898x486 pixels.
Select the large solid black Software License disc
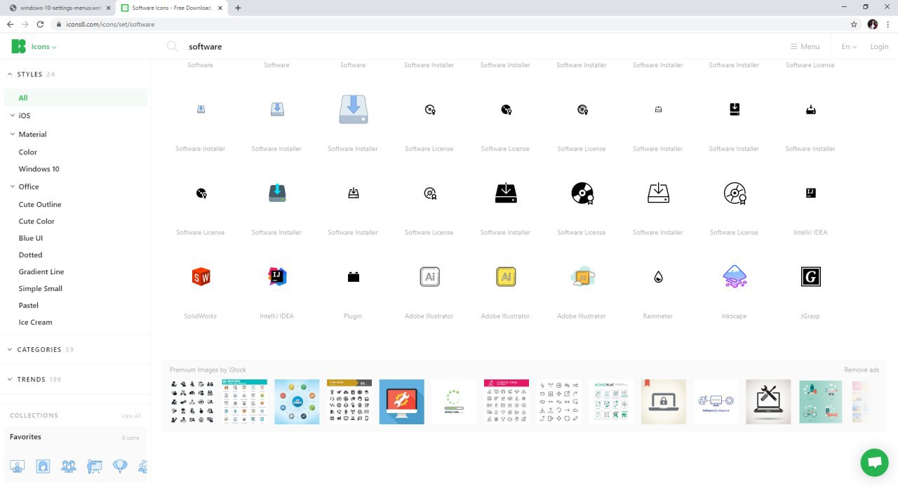coord(582,193)
